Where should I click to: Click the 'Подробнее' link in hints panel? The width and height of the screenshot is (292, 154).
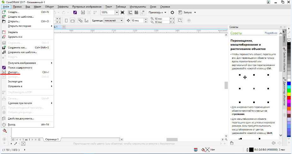(271, 33)
